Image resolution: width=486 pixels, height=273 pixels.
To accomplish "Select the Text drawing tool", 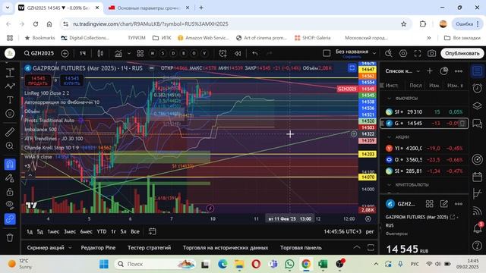I will click(10, 99).
